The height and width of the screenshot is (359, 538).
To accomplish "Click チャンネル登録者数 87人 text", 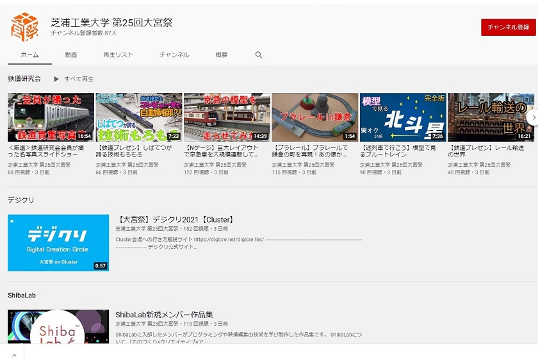I will (84, 33).
